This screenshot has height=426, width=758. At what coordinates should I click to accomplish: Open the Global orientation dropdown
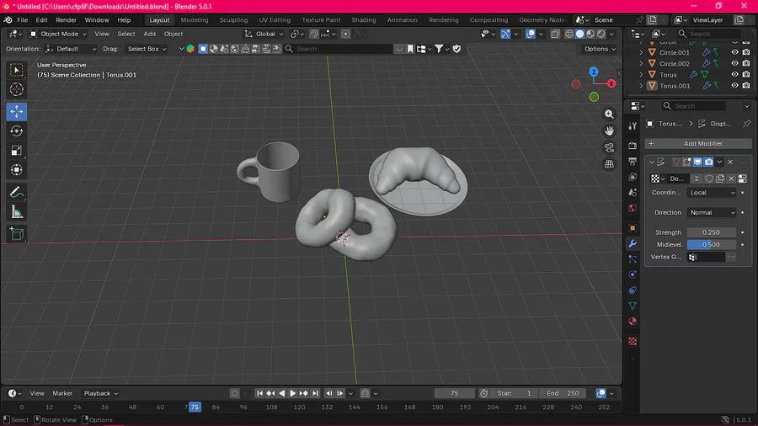264,34
